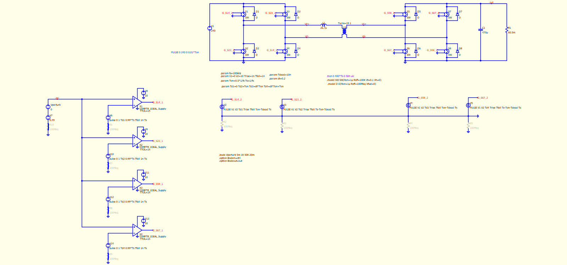Image resolution: width=567 pixels, height=265 pixels.
Task: Select V8 supply source symbol
Action: [144, 93]
